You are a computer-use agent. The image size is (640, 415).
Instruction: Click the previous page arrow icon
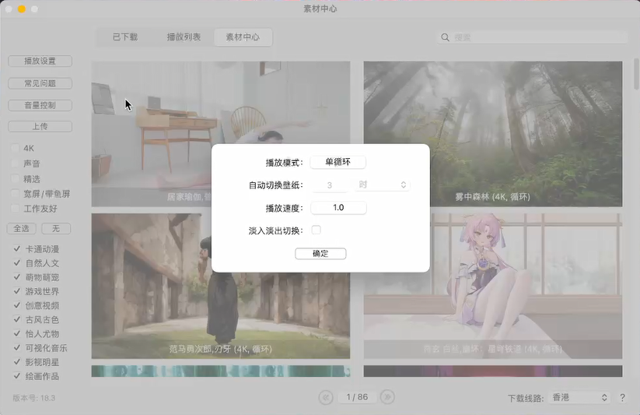(x=327, y=397)
